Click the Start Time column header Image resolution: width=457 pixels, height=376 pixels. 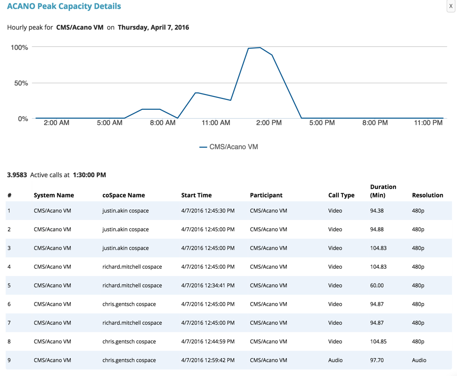[196, 195]
